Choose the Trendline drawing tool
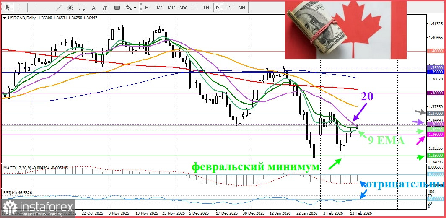 pyautogui.click(x=59, y=8)
